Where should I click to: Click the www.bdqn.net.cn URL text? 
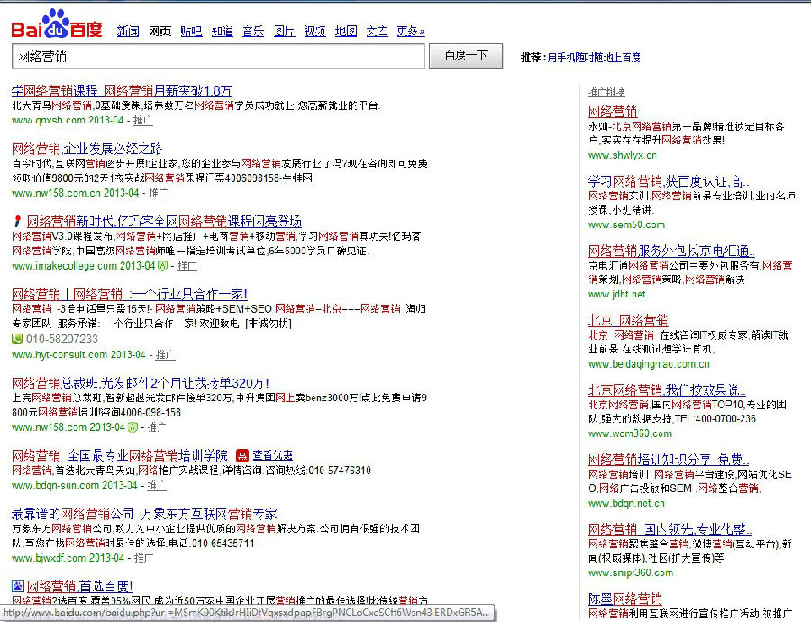point(627,503)
